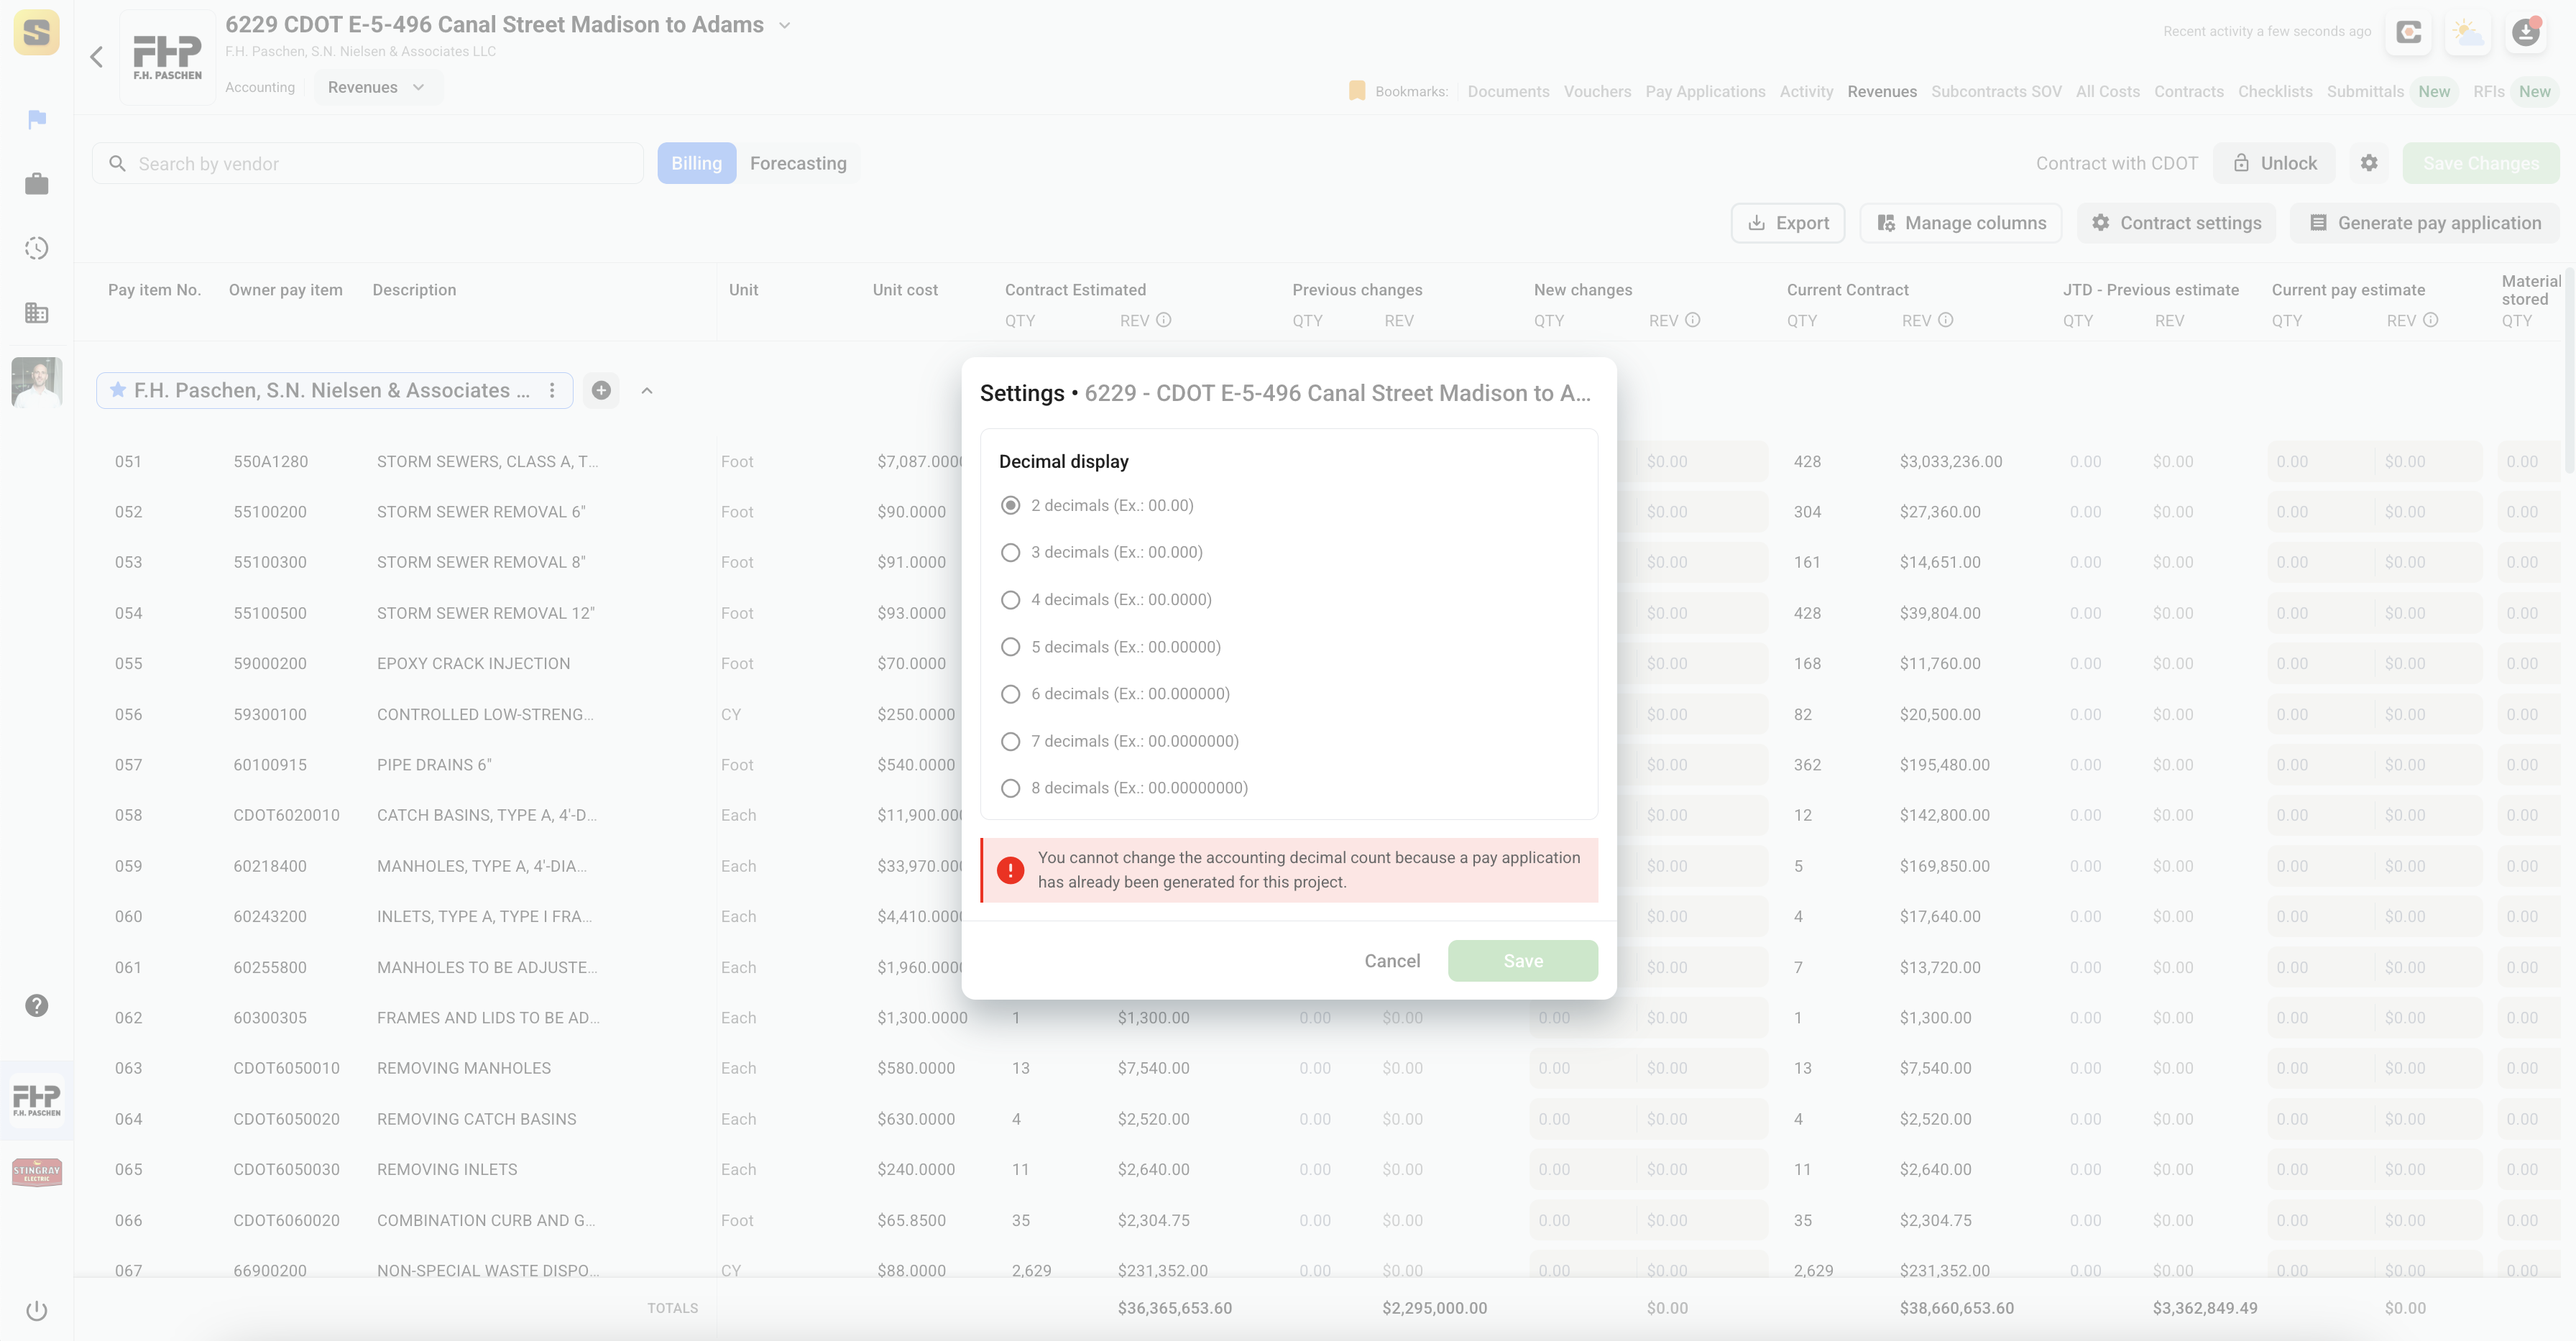This screenshot has width=2576, height=1341.
Task: Select 5 decimals radio option
Action: pos(1011,647)
